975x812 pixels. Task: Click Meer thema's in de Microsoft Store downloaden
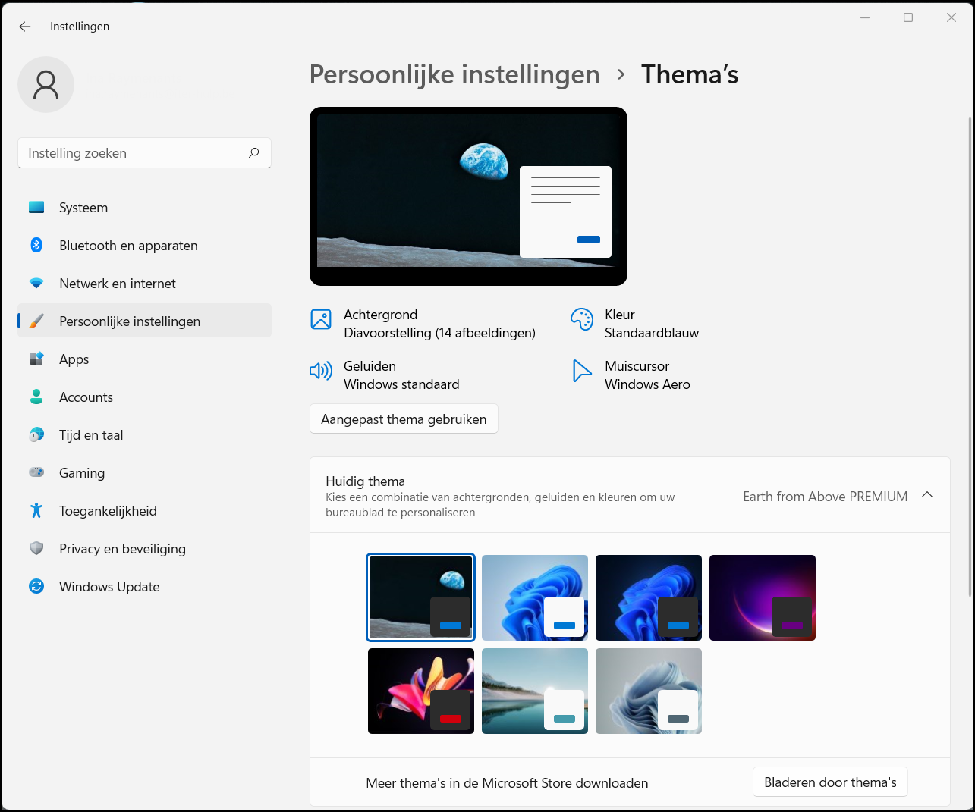click(507, 783)
